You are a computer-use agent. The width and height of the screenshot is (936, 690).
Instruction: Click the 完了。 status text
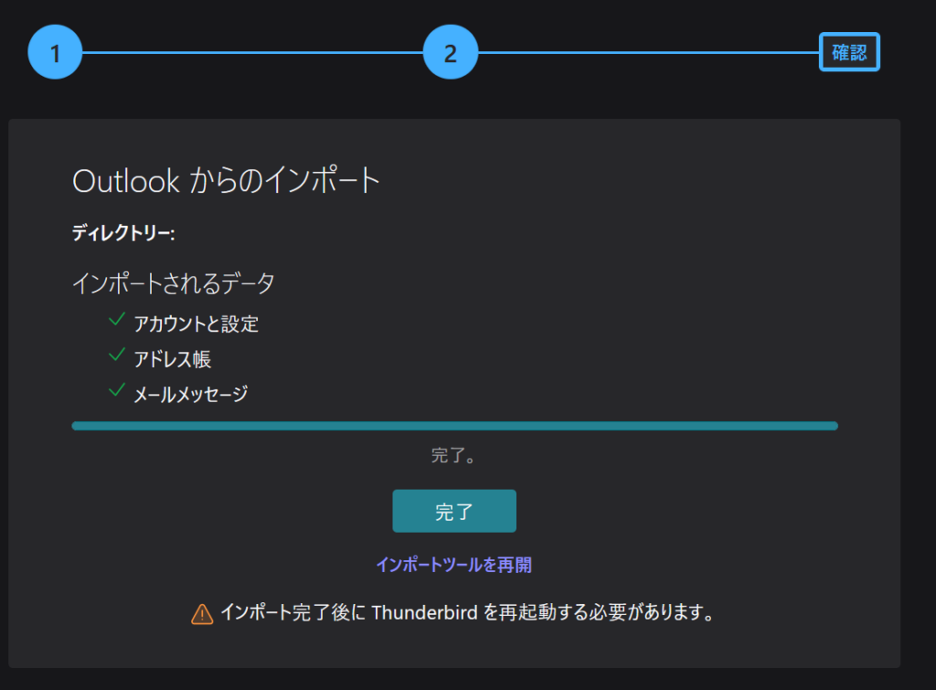[x=453, y=456]
